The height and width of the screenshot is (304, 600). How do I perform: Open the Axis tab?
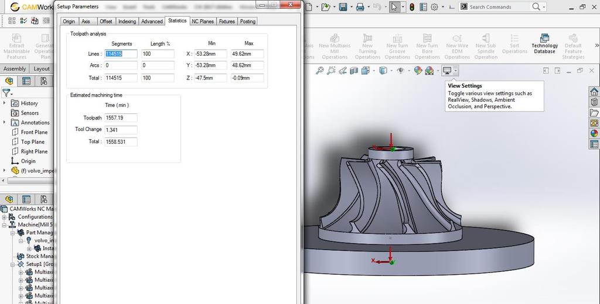[x=86, y=22]
